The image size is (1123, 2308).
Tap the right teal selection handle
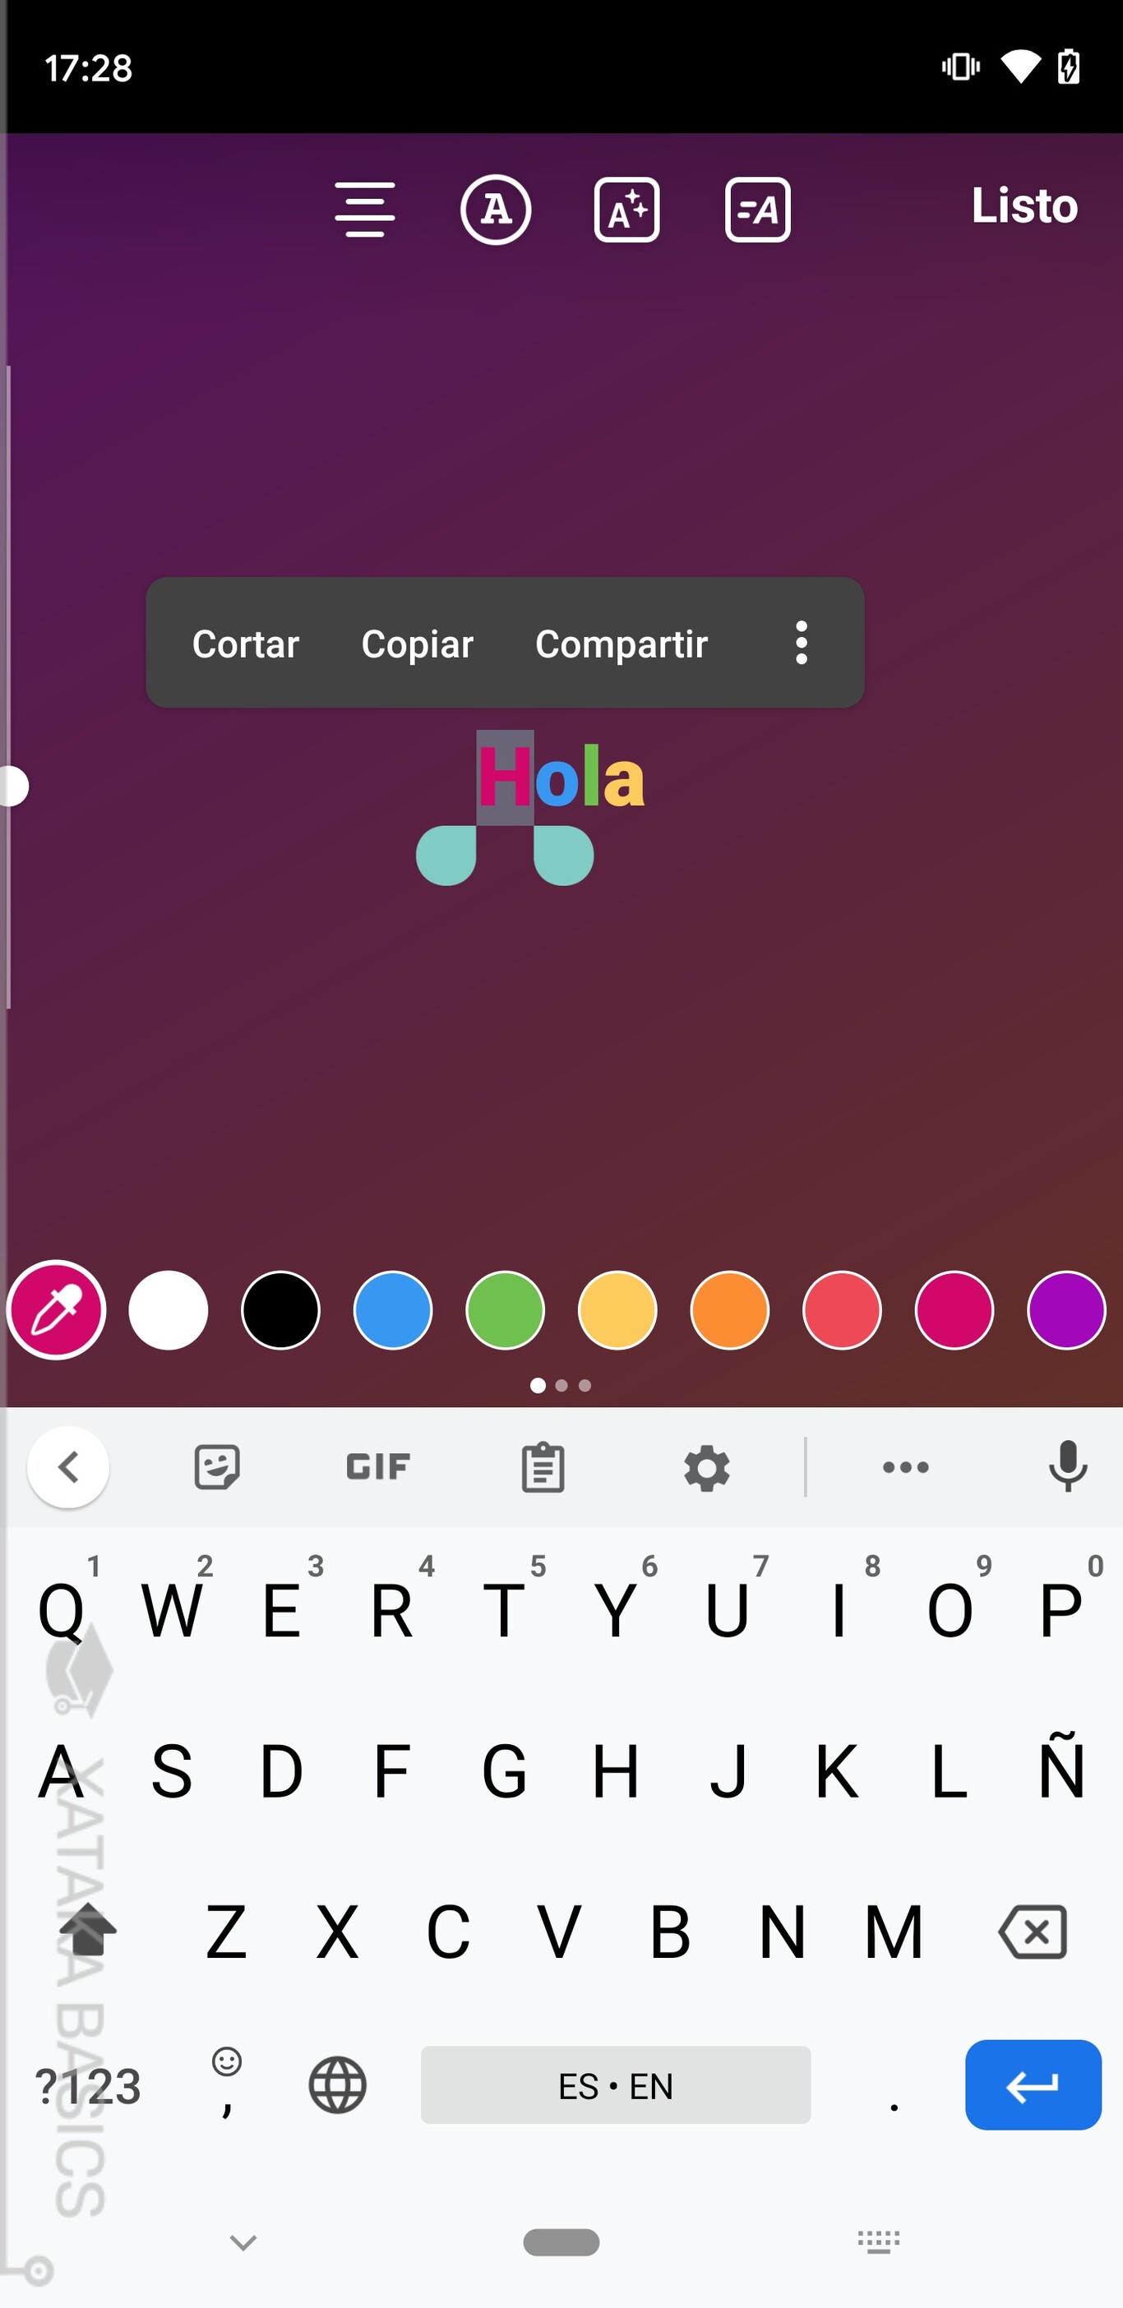[x=564, y=856]
